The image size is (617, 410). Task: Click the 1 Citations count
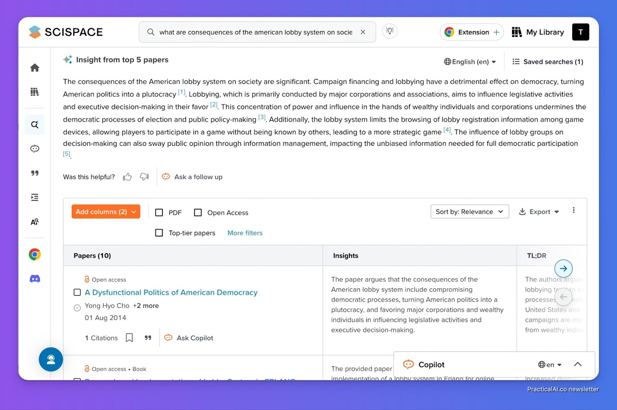(x=101, y=338)
